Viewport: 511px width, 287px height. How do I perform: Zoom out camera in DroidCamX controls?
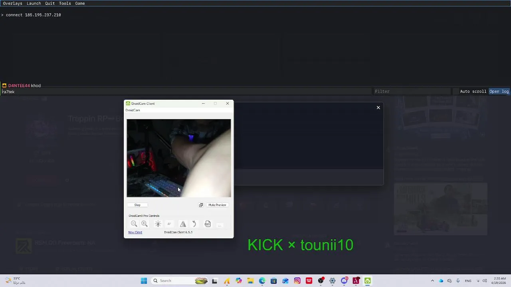pyautogui.click(x=134, y=224)
